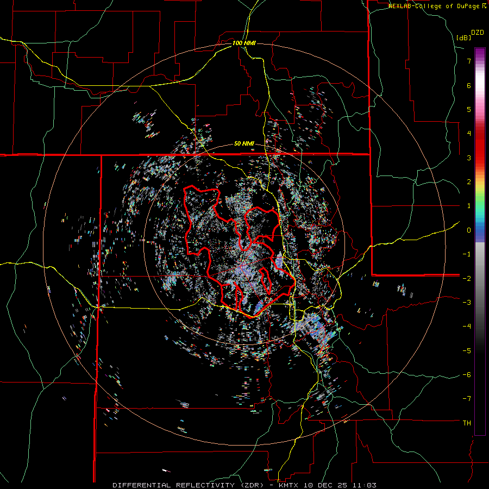Image resolution: width=489 pixels, height=489 pixels.
Task: Click the legend value -4
Action: [467, 327]
